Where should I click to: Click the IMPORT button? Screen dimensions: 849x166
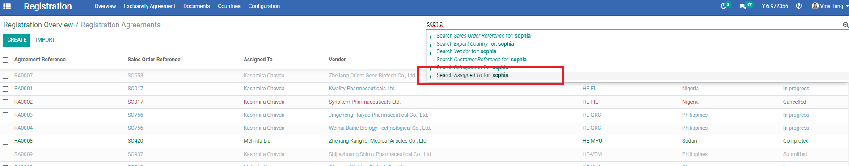pyautogui.click(x=45, y=40)
